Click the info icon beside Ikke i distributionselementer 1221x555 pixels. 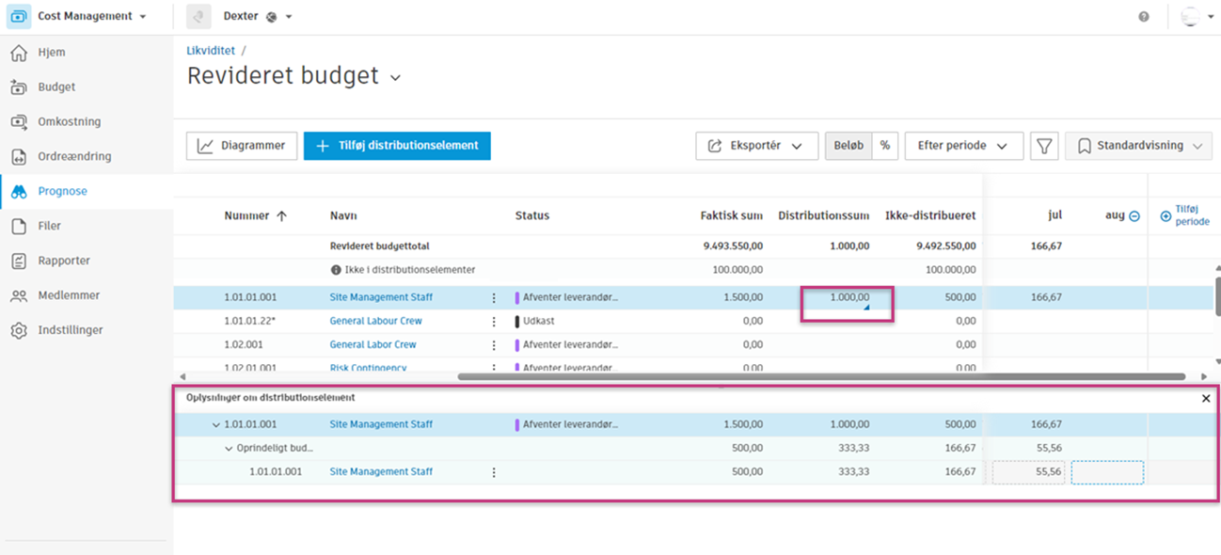coord(336,270)
